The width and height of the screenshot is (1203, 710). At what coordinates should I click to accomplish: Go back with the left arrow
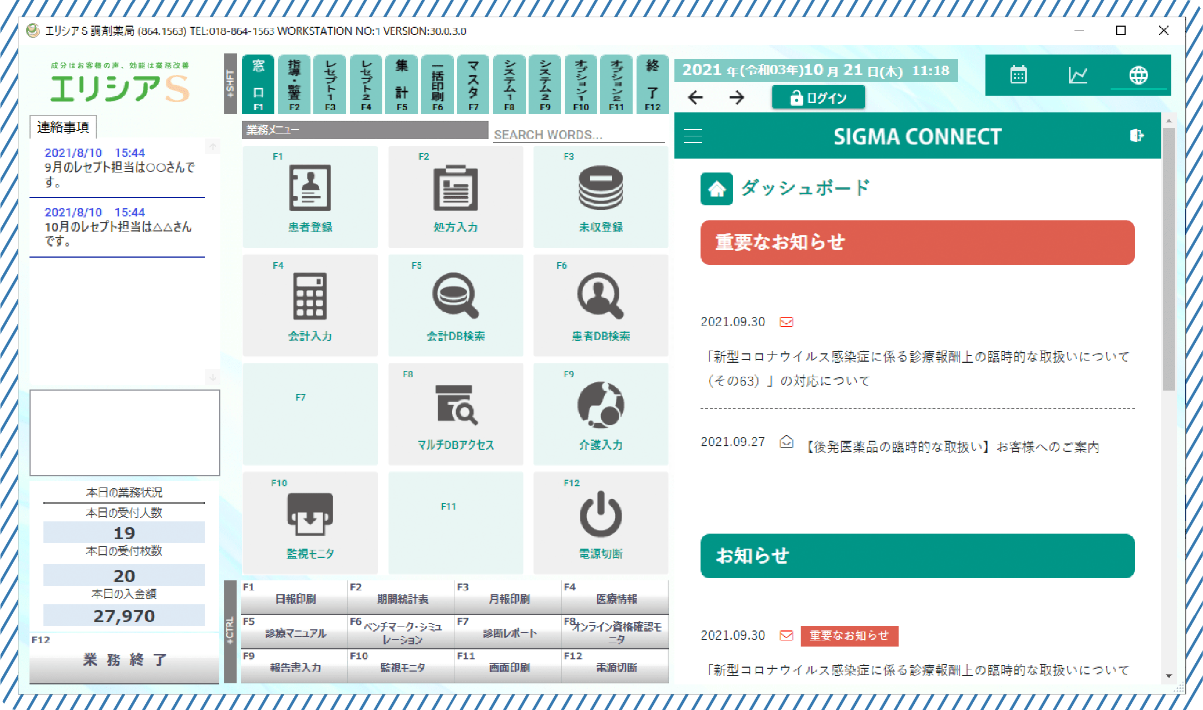pos(696,98)
